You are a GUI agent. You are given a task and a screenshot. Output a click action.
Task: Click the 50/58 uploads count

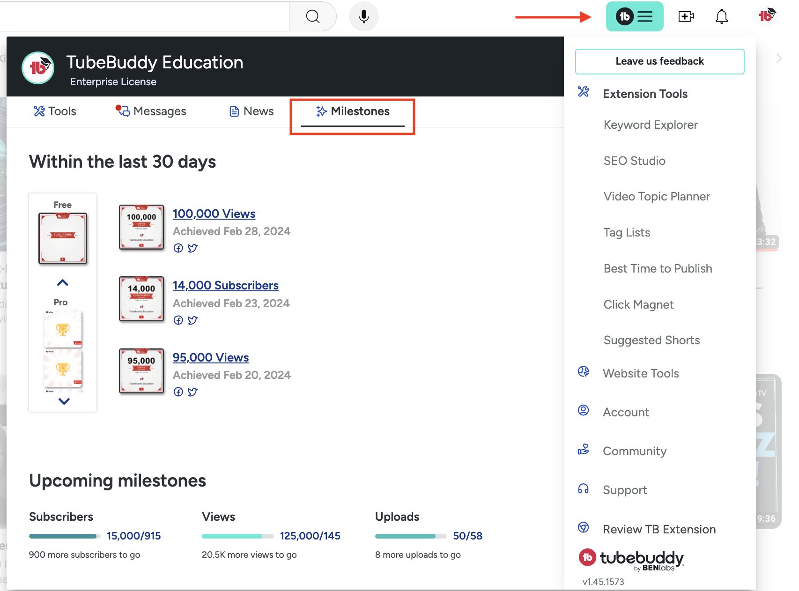point(467,536)
